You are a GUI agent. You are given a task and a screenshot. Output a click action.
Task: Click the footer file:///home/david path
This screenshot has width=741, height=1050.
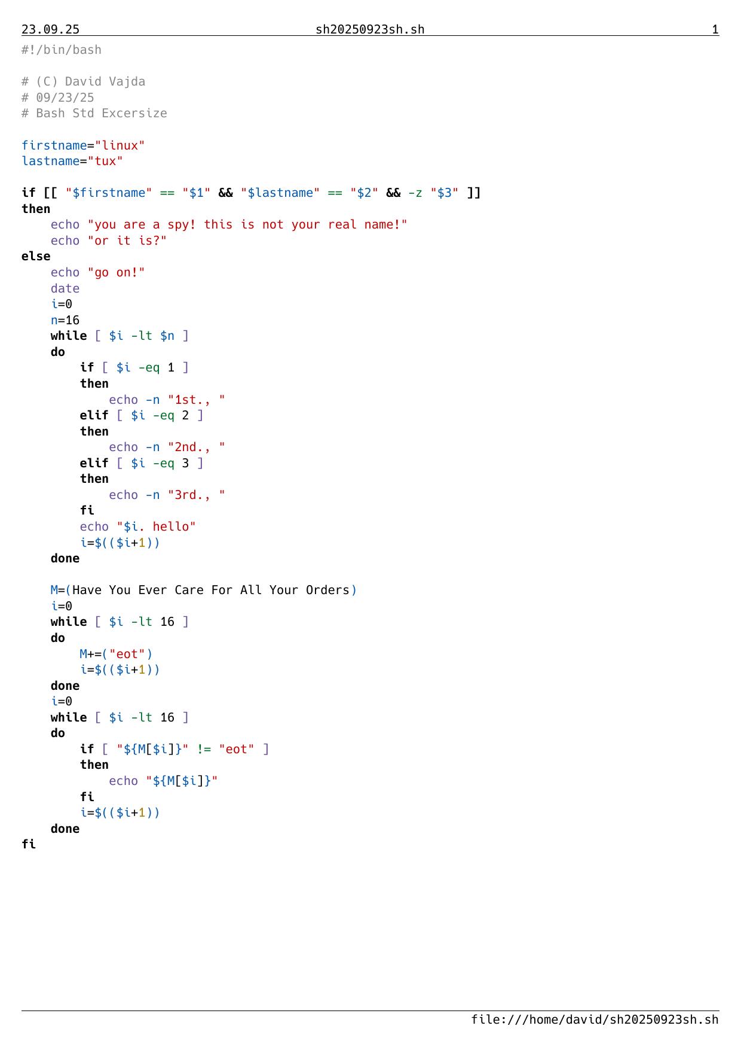(x=594, y=1019)
